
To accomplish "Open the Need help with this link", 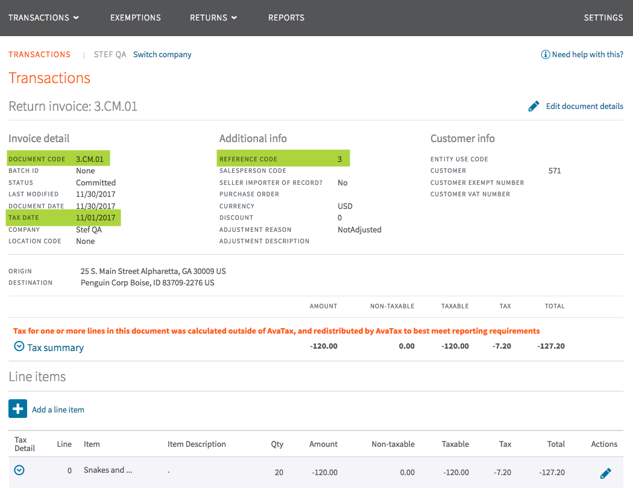I will pyautogui.click(x=587, y=54).
